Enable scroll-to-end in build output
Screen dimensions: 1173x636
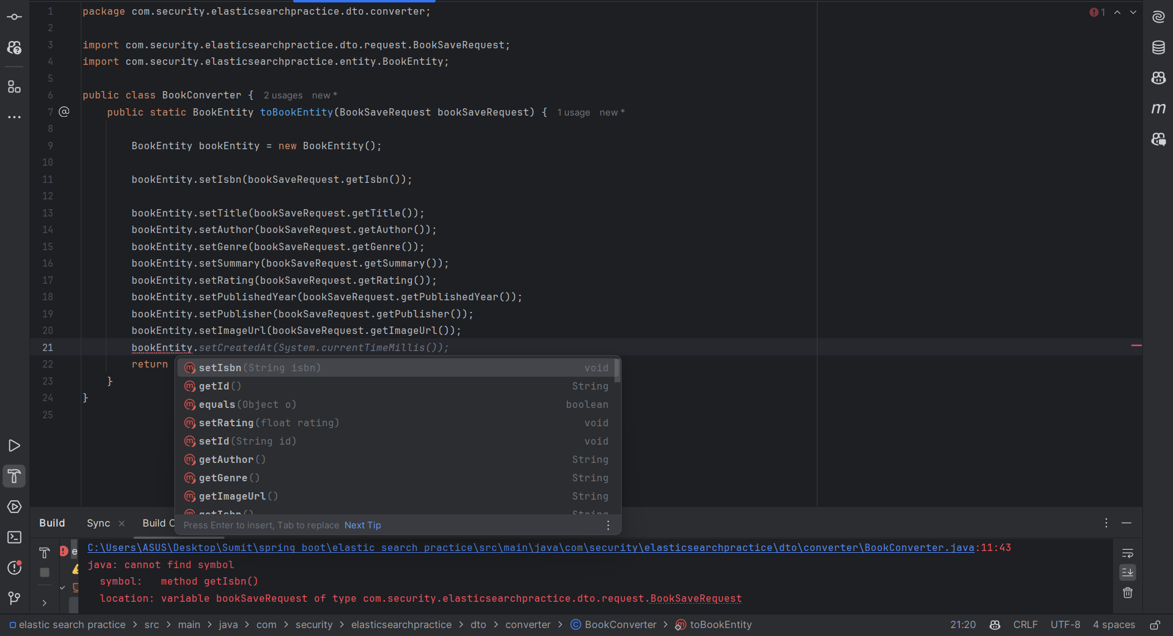tap(1128, 572)
